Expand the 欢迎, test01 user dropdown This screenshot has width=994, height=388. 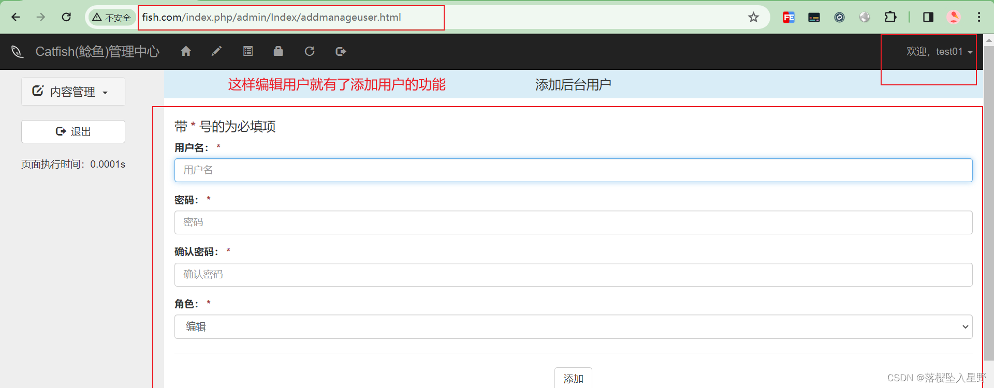[939, 51]
